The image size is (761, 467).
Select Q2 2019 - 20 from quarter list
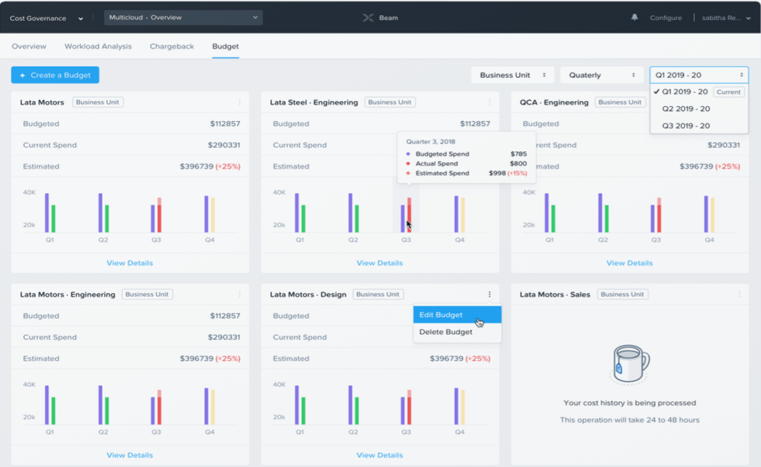point(685,108)
